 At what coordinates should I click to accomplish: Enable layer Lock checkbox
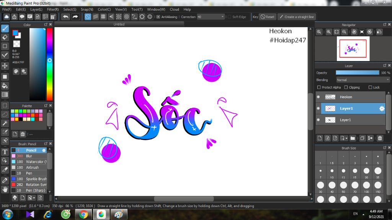[370, 87]
